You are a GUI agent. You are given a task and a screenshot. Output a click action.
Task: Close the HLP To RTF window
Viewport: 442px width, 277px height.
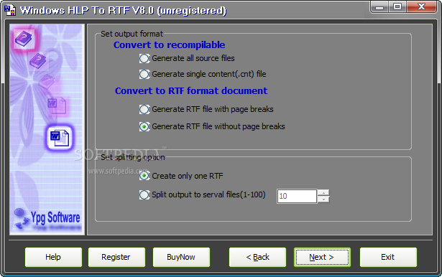pyautogui.click(x=421, y=6)
